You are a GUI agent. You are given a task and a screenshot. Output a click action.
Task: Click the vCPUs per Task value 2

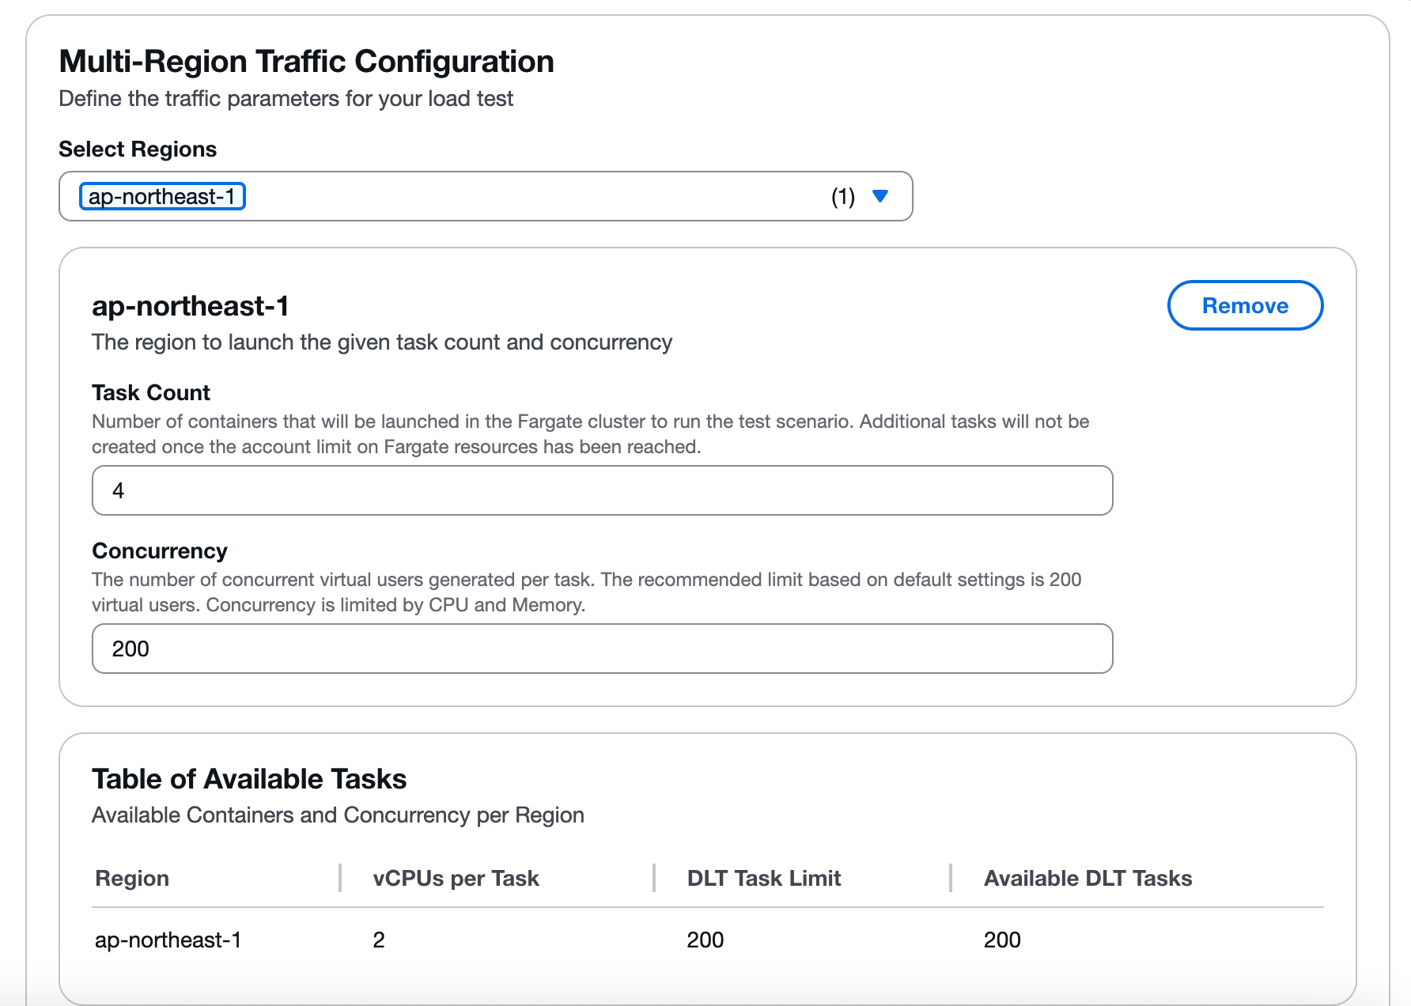click(x=379, y=940)
